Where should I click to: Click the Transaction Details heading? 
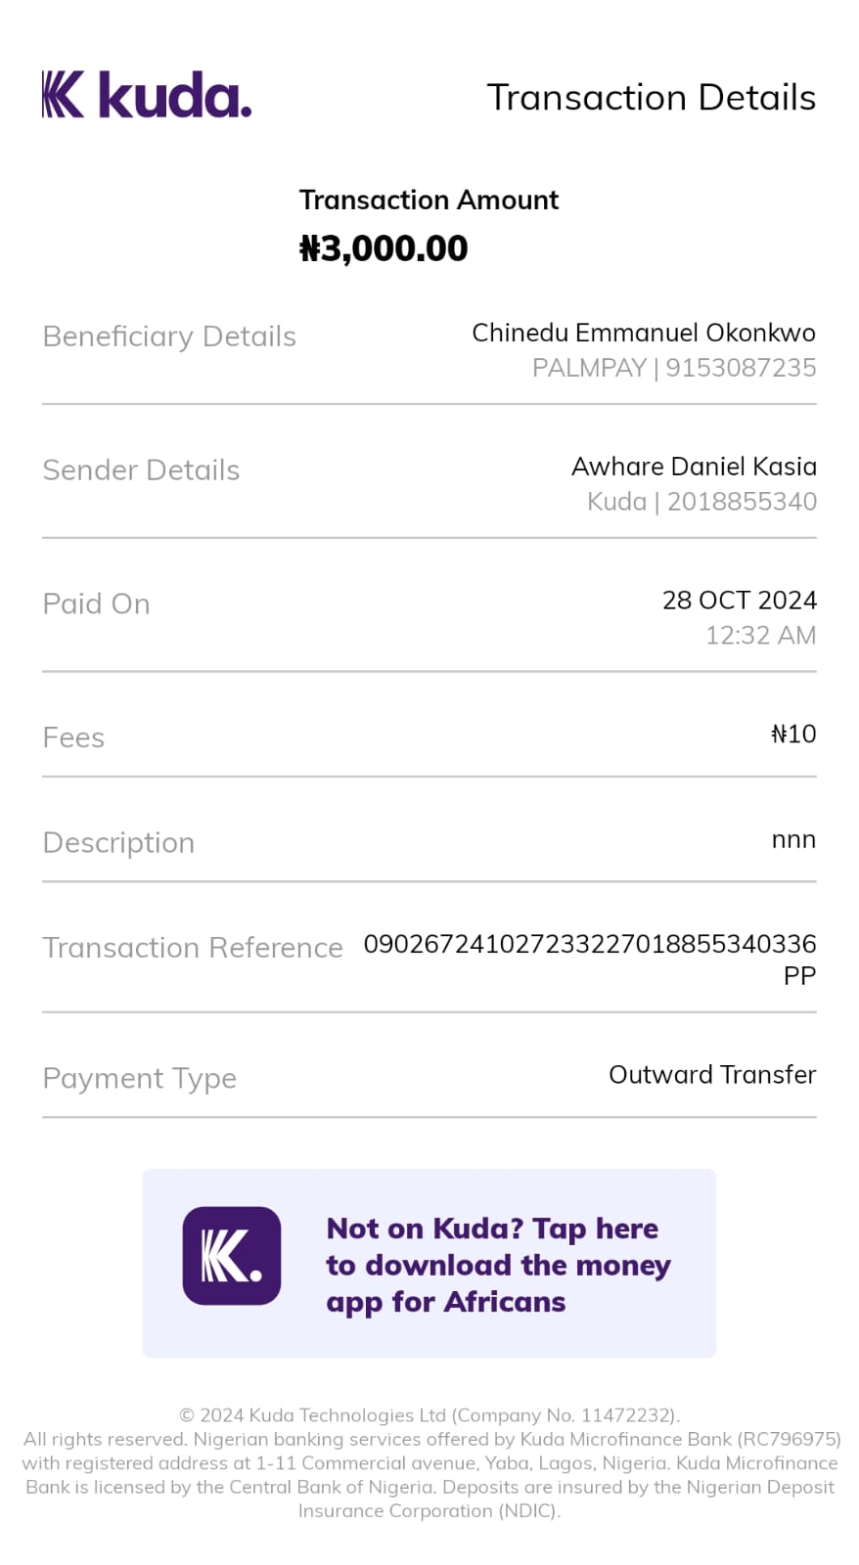coord(651,98)
